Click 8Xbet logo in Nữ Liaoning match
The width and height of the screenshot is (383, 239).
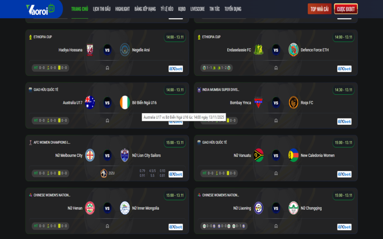click(x=344, y=227)
